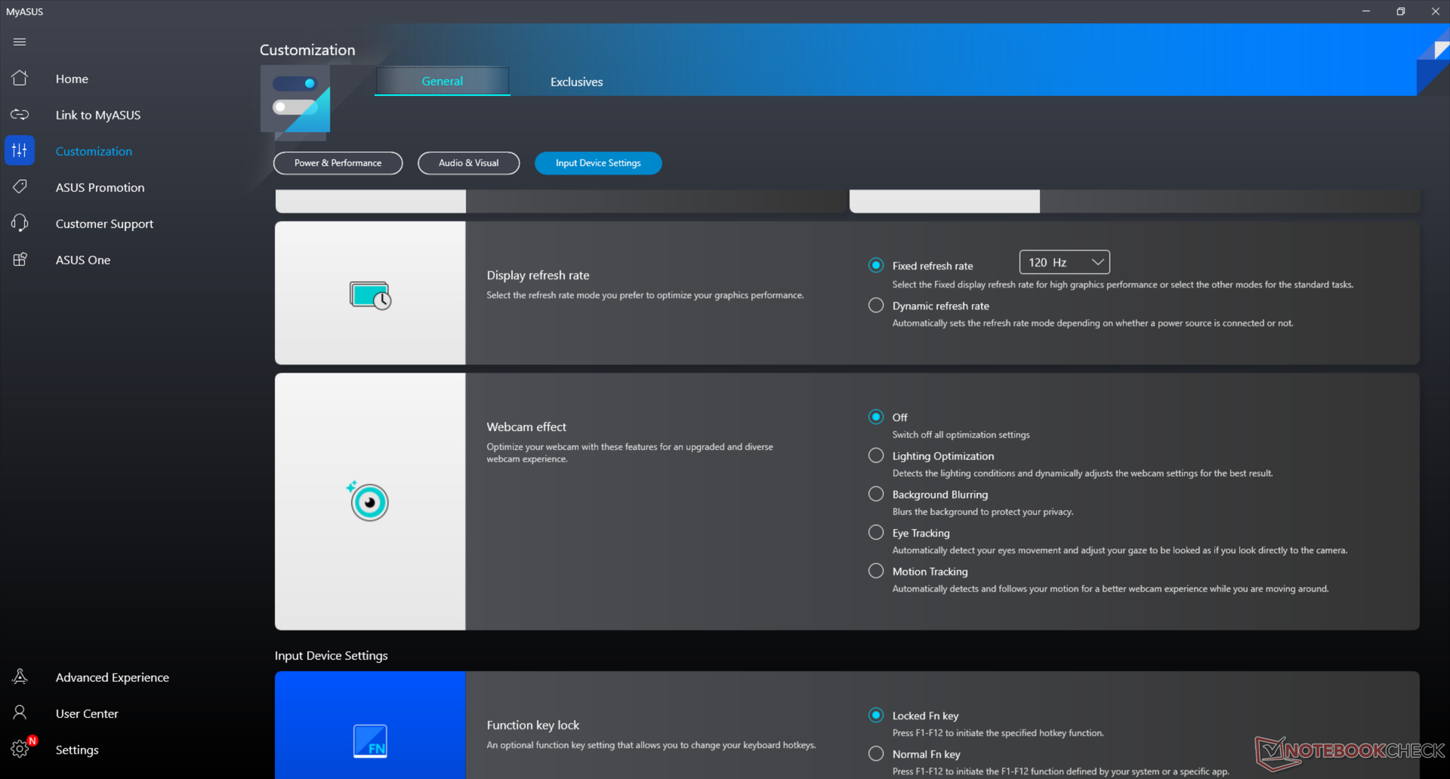This screenshot has height=779, width=1450.
Task: Click the 'Input Device Settings' section heading
Action: (x=332, y=656)
